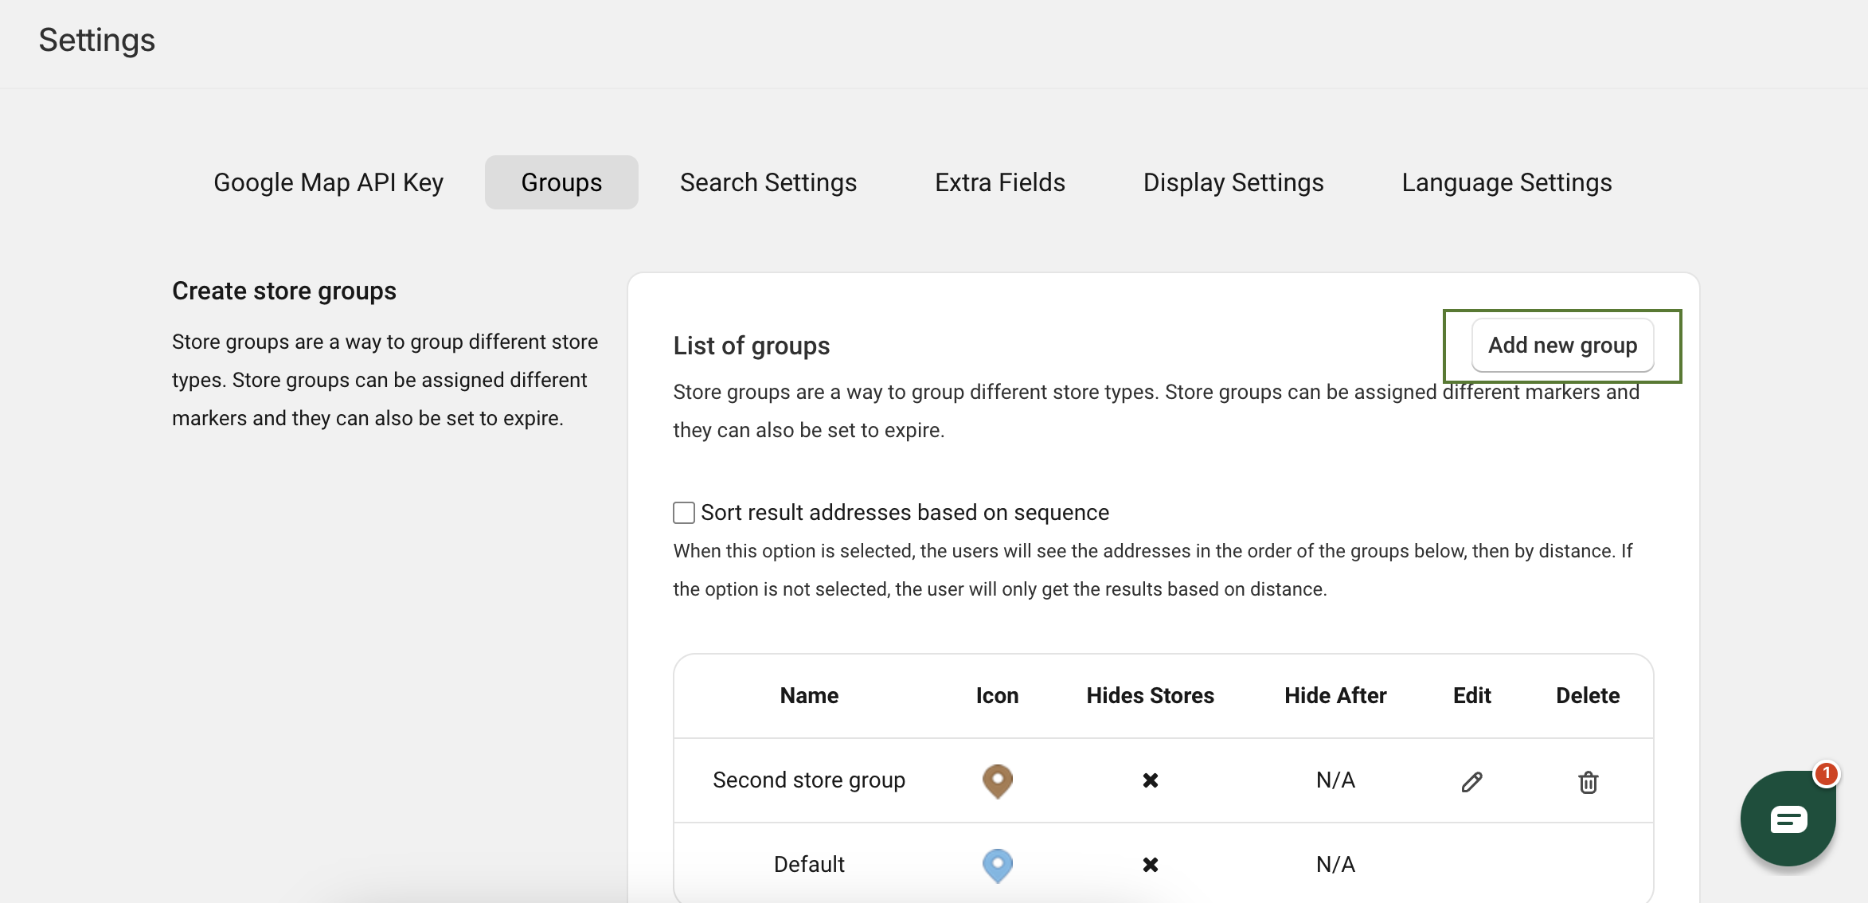Click the chat notification badge
Viewport: 1868px width, 903px height.
pos(1826,773)
